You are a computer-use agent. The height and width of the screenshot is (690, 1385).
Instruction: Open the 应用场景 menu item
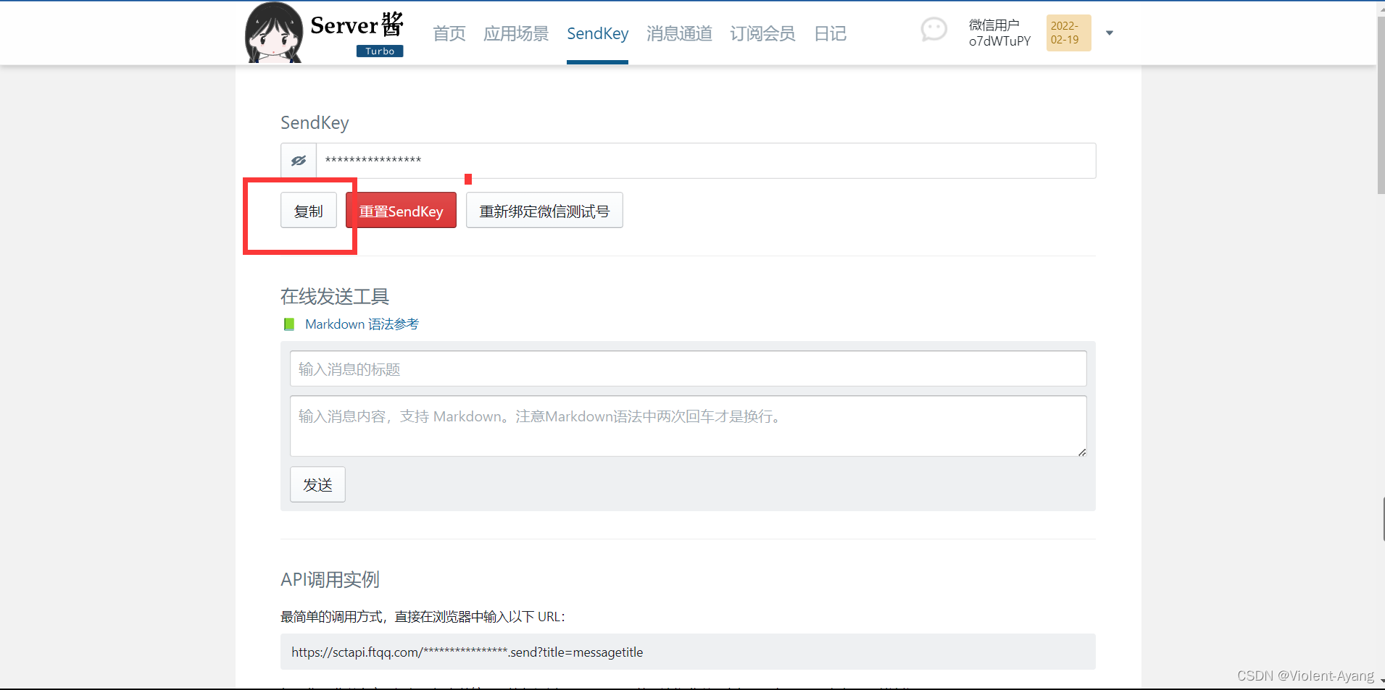(x=516, y=33)
